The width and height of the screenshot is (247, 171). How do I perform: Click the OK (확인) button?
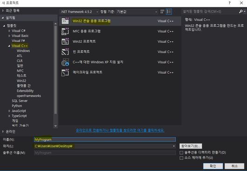click(x=213, y=166)
